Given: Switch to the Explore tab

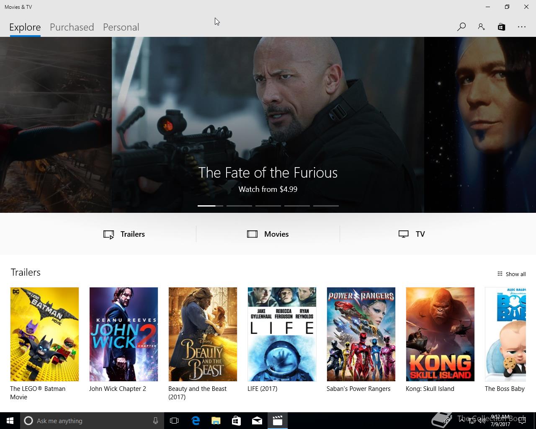Looking at the screenshot, I should 25,27.
